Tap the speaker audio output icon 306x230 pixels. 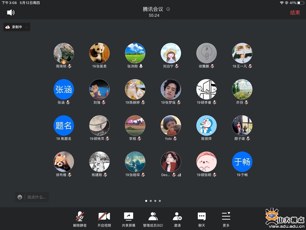11,13
